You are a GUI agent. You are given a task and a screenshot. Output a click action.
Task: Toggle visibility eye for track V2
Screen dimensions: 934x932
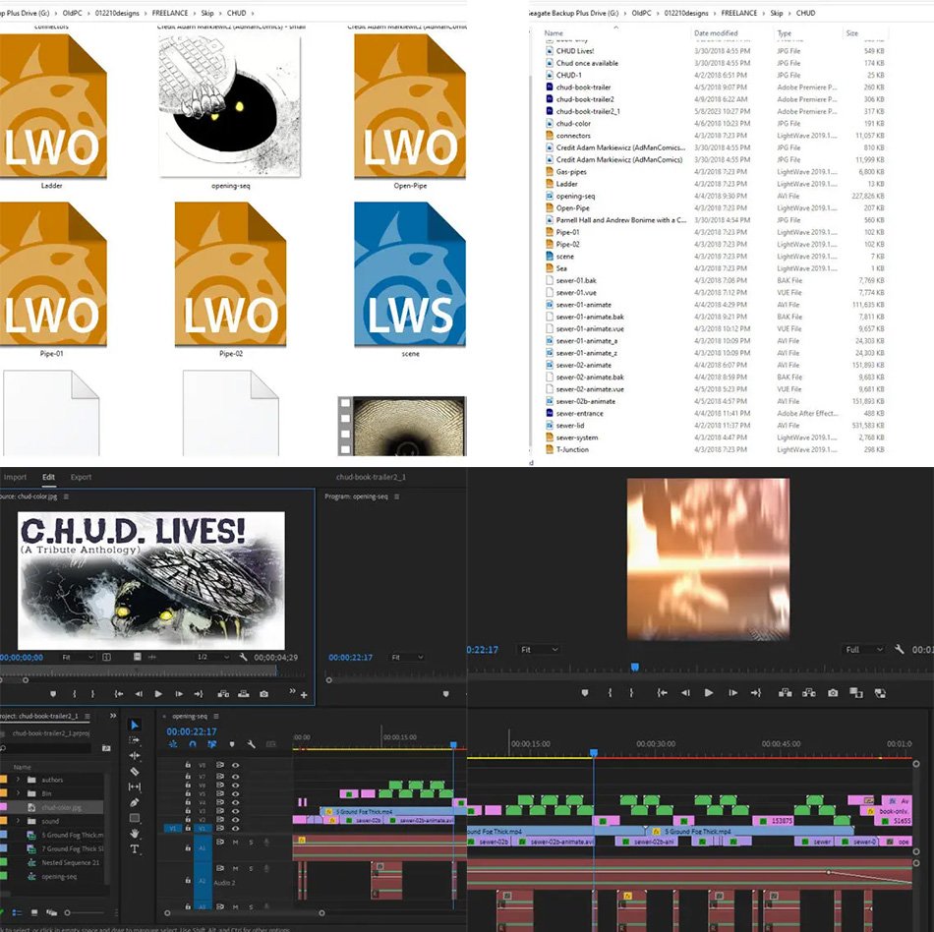(235, 819)
